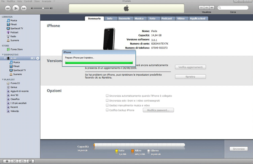The height and width of the screenshot is (164, 253).
Task: Switch to the Musica tab
Action: (139, 19)
